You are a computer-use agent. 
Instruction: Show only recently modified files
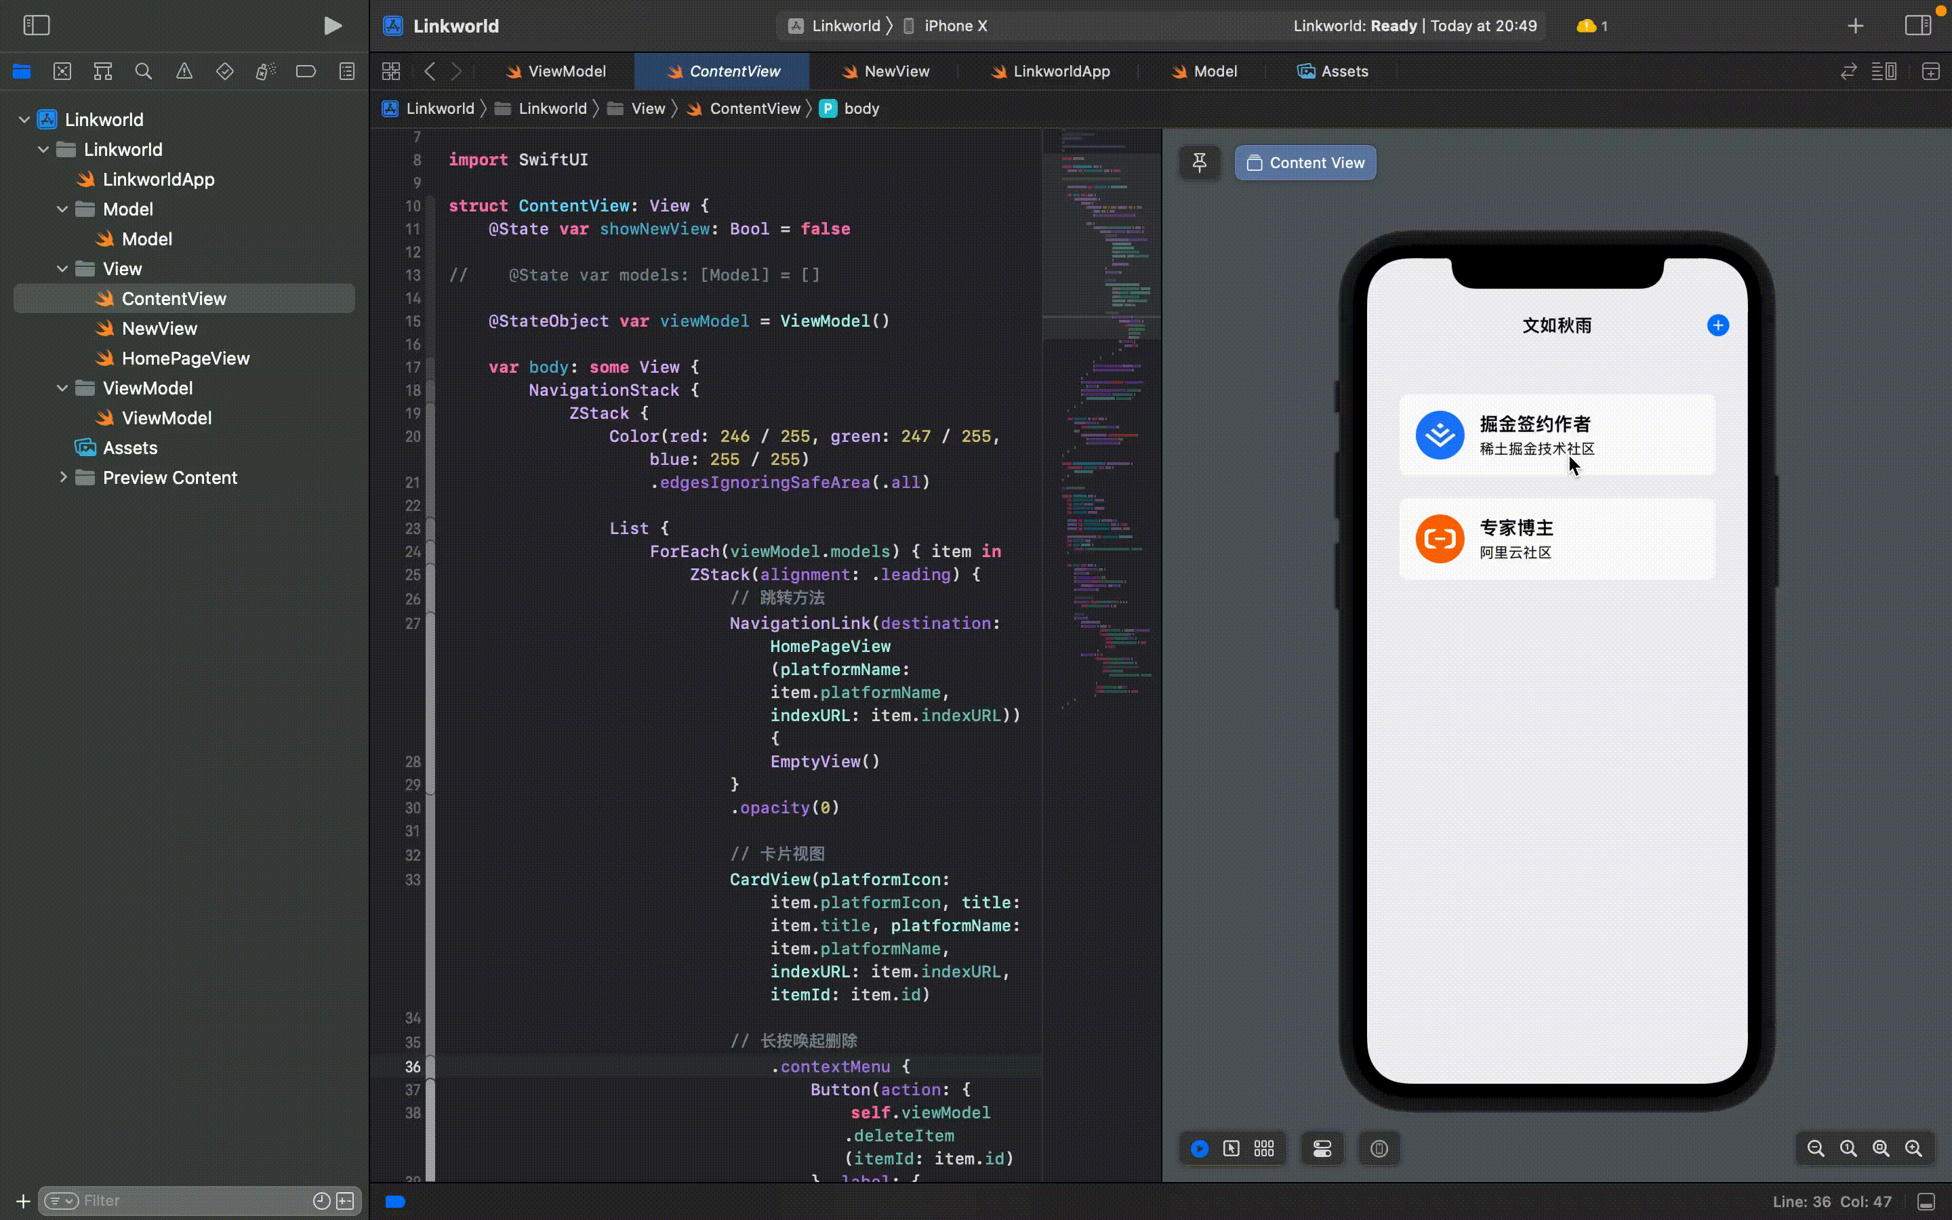(321, 1200)
